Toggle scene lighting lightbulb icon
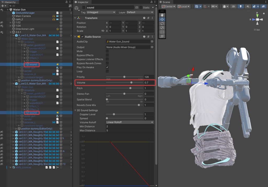The height and width of the screenshot is (187, 268). pyautogui.click(x=241, y=7)
